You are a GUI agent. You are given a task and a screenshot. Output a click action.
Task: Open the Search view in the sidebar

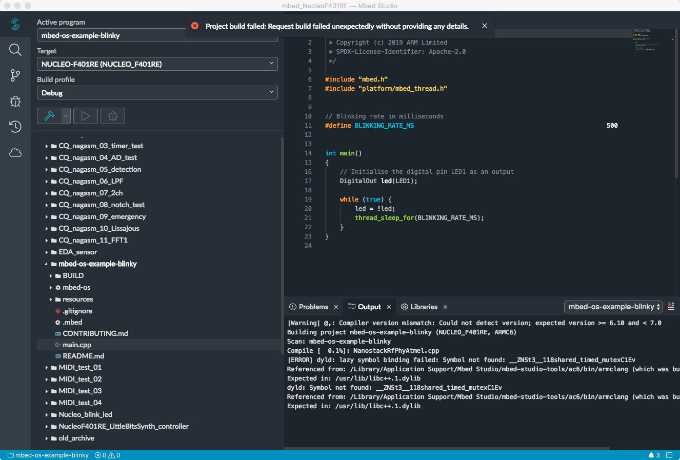point(15,50)
